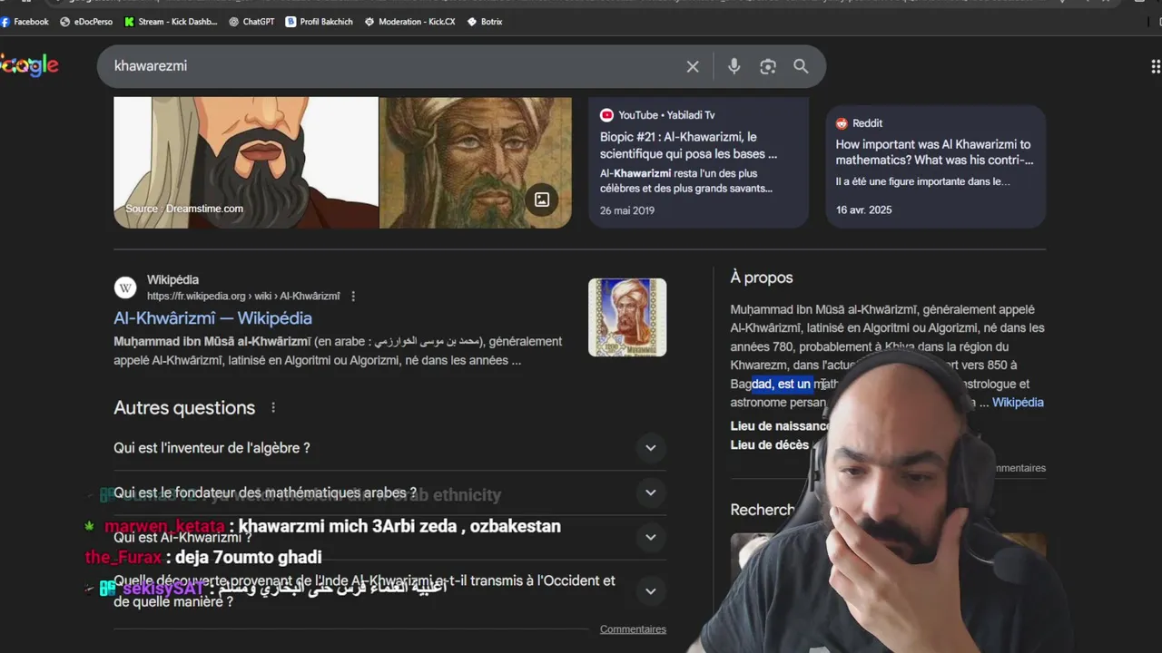Click the chat username 'marwen_ketata'
Viewport: 1162px width, 653px height.
pos(164,526)
